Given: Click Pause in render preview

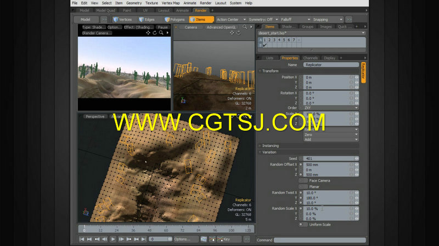Looking at the screenshot, I should click(x=162, y=27).
